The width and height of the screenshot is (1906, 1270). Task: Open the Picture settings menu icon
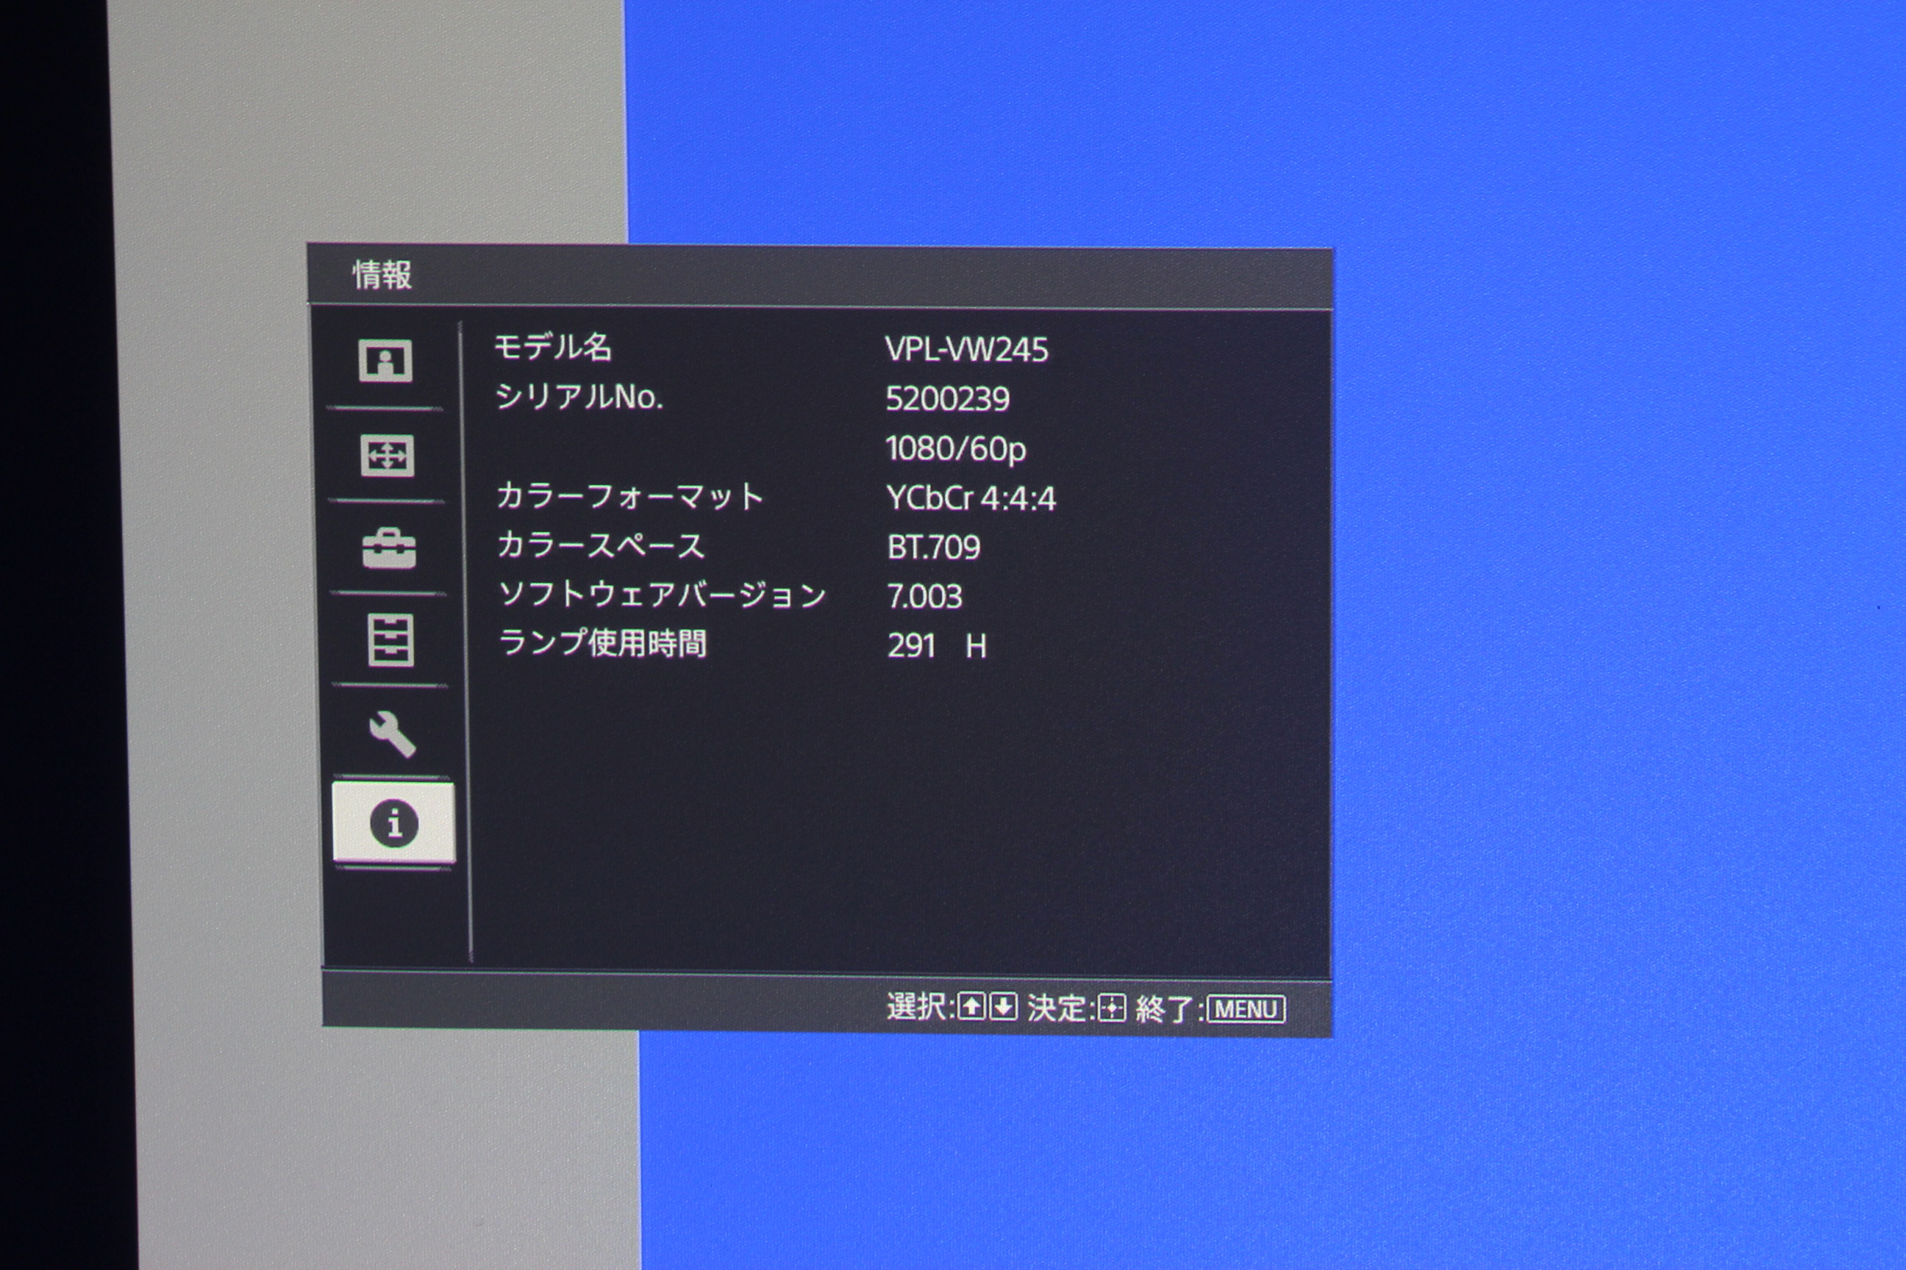point(385,360)
